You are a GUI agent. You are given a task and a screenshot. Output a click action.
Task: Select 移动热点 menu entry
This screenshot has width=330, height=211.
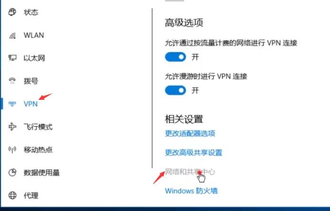click(x=38, y=150)
